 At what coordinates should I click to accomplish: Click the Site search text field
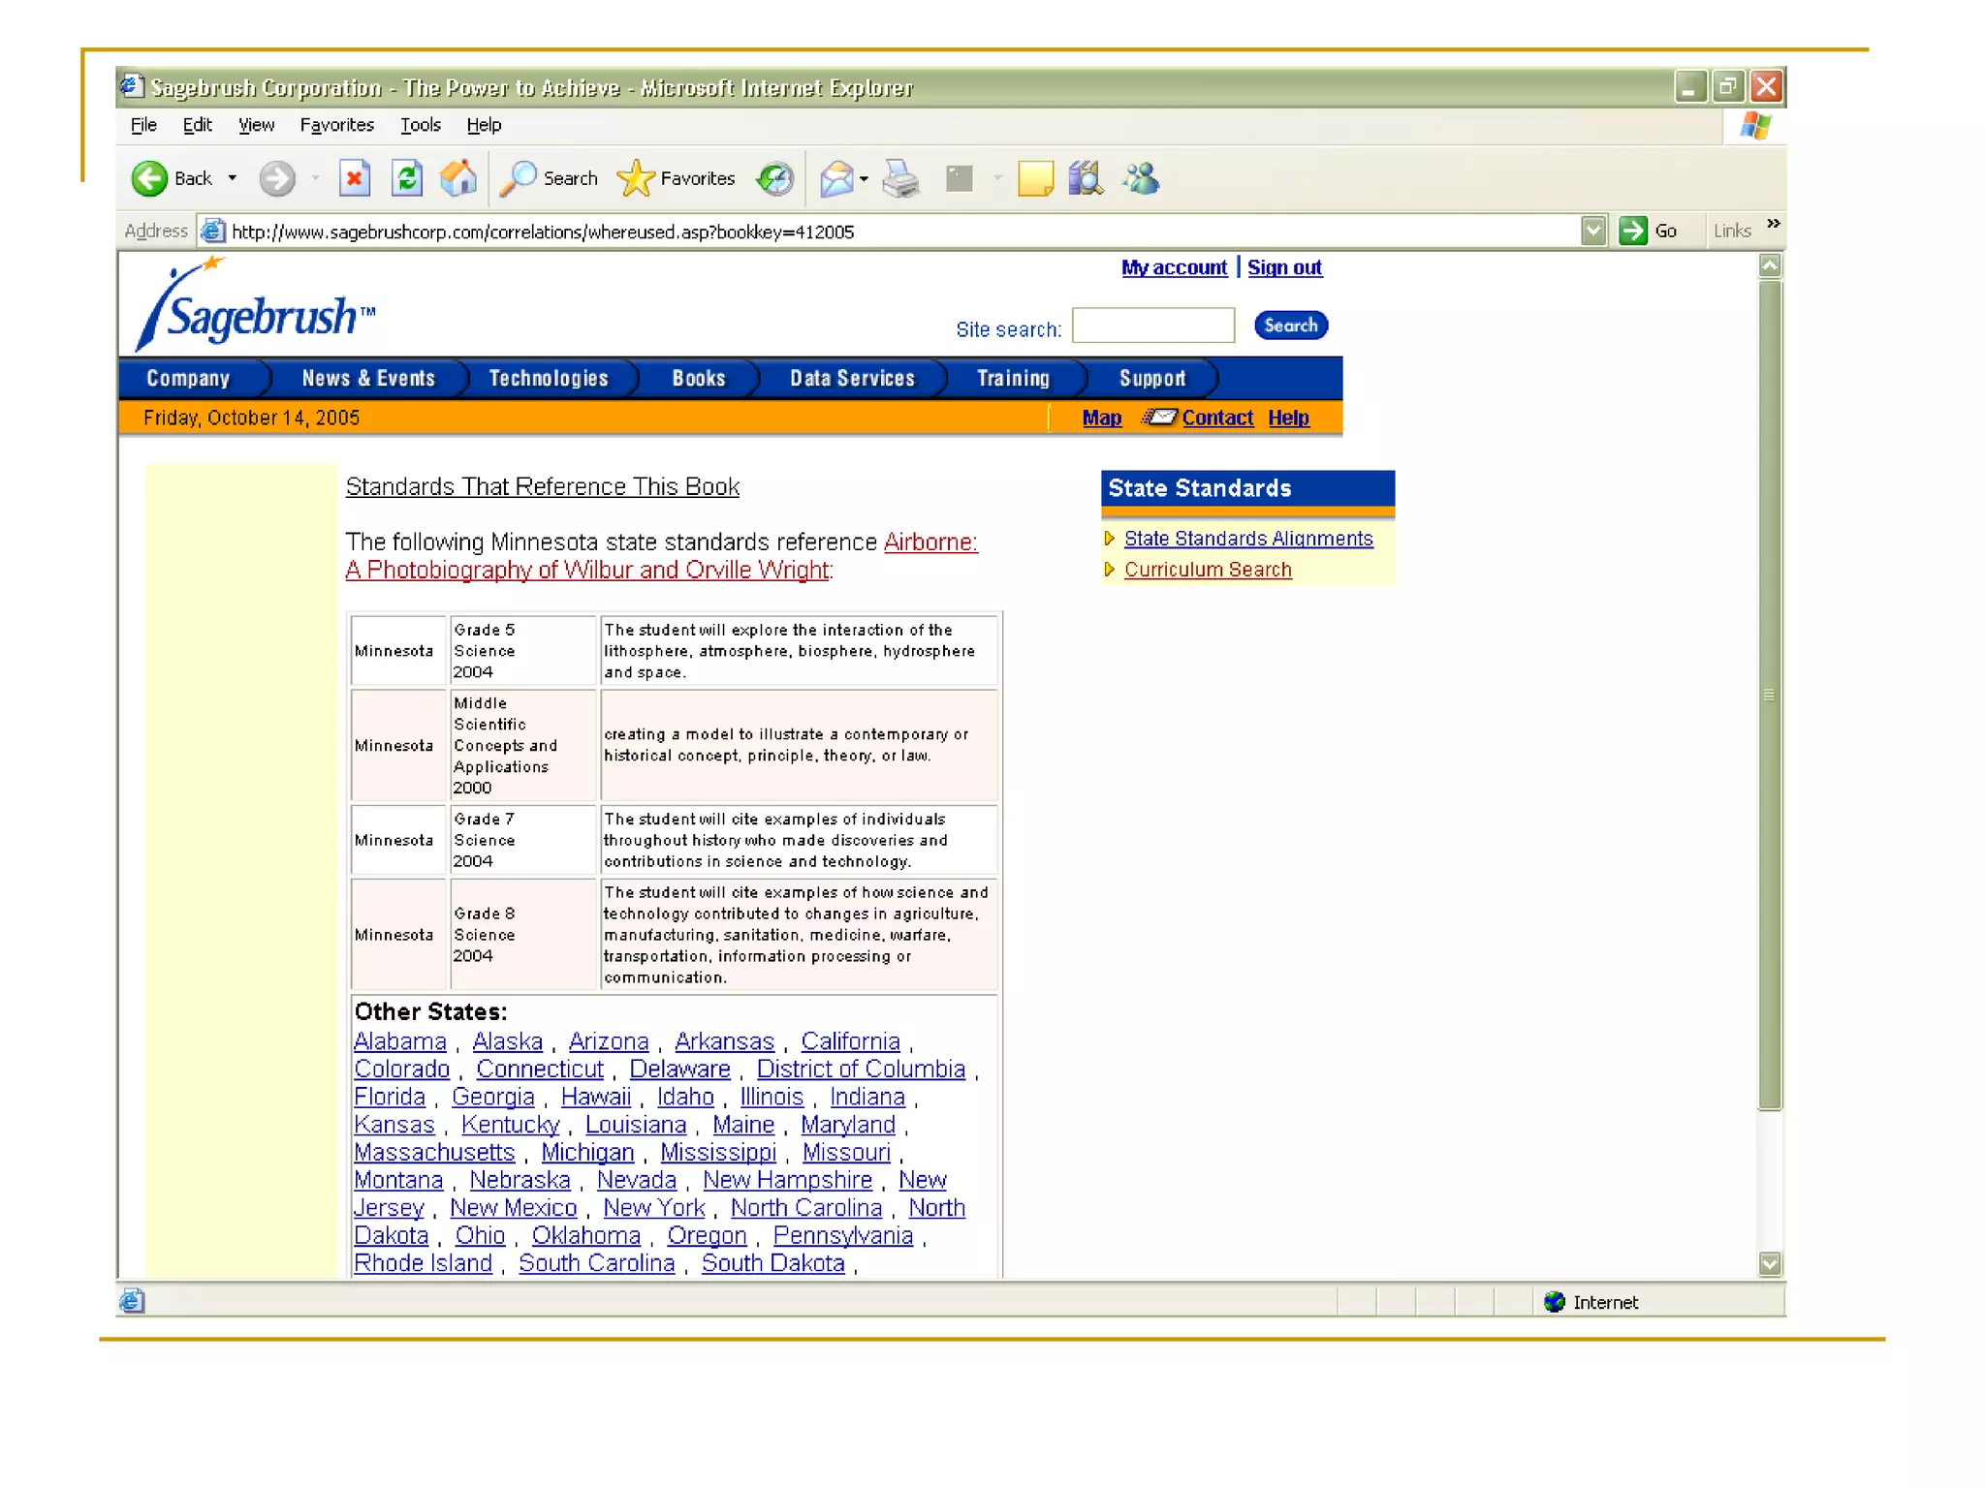tap(1152, 325)
